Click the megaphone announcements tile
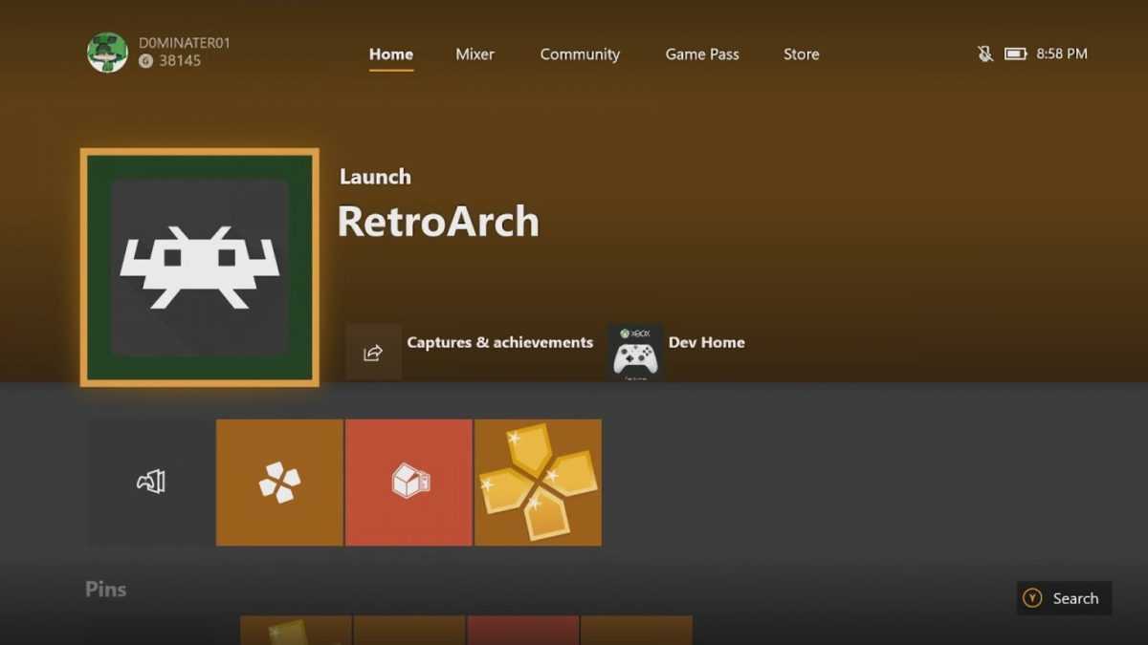Viewport: 1148px width, 645px height. pos(148,482)
